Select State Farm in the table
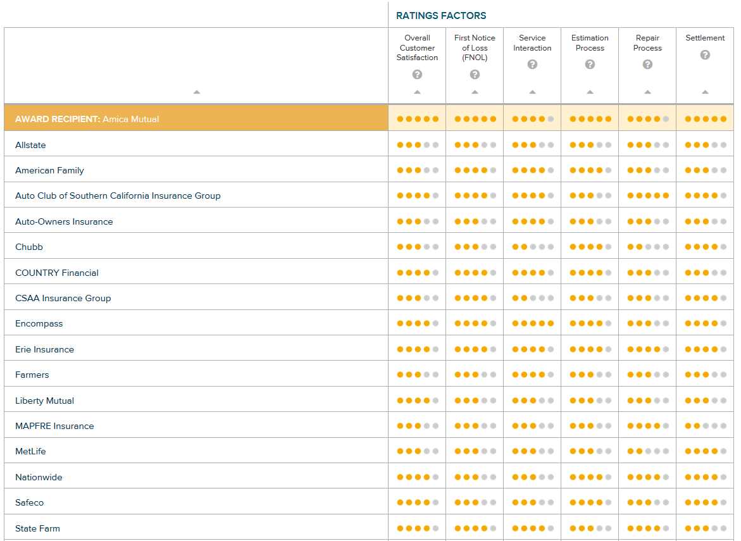 coord(37,528)
